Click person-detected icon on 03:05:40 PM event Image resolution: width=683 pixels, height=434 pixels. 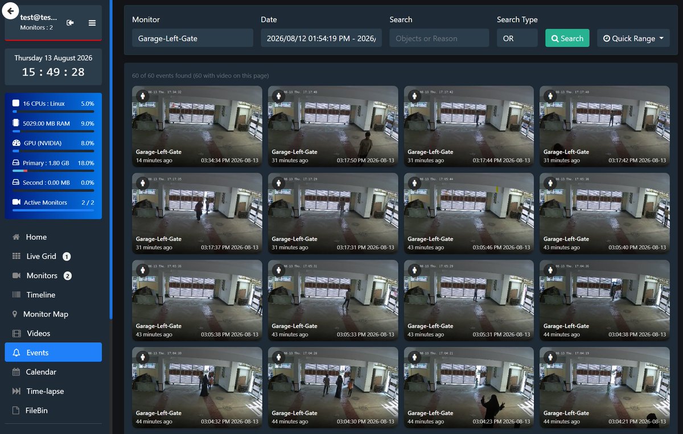550,184
